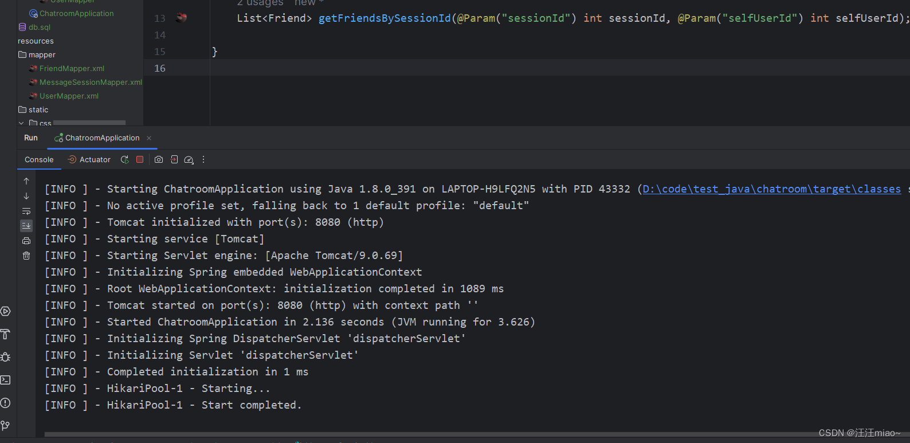Click the MyBatis gutter icon on line 13
The width and height of the screenshot is (910, 443).
pos(182,18)
